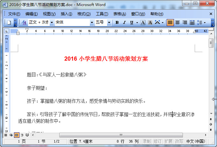Open the 窗口(W) menu
Image resolution: width=217 pixels, height=147 pixels.
coord(138,14)
